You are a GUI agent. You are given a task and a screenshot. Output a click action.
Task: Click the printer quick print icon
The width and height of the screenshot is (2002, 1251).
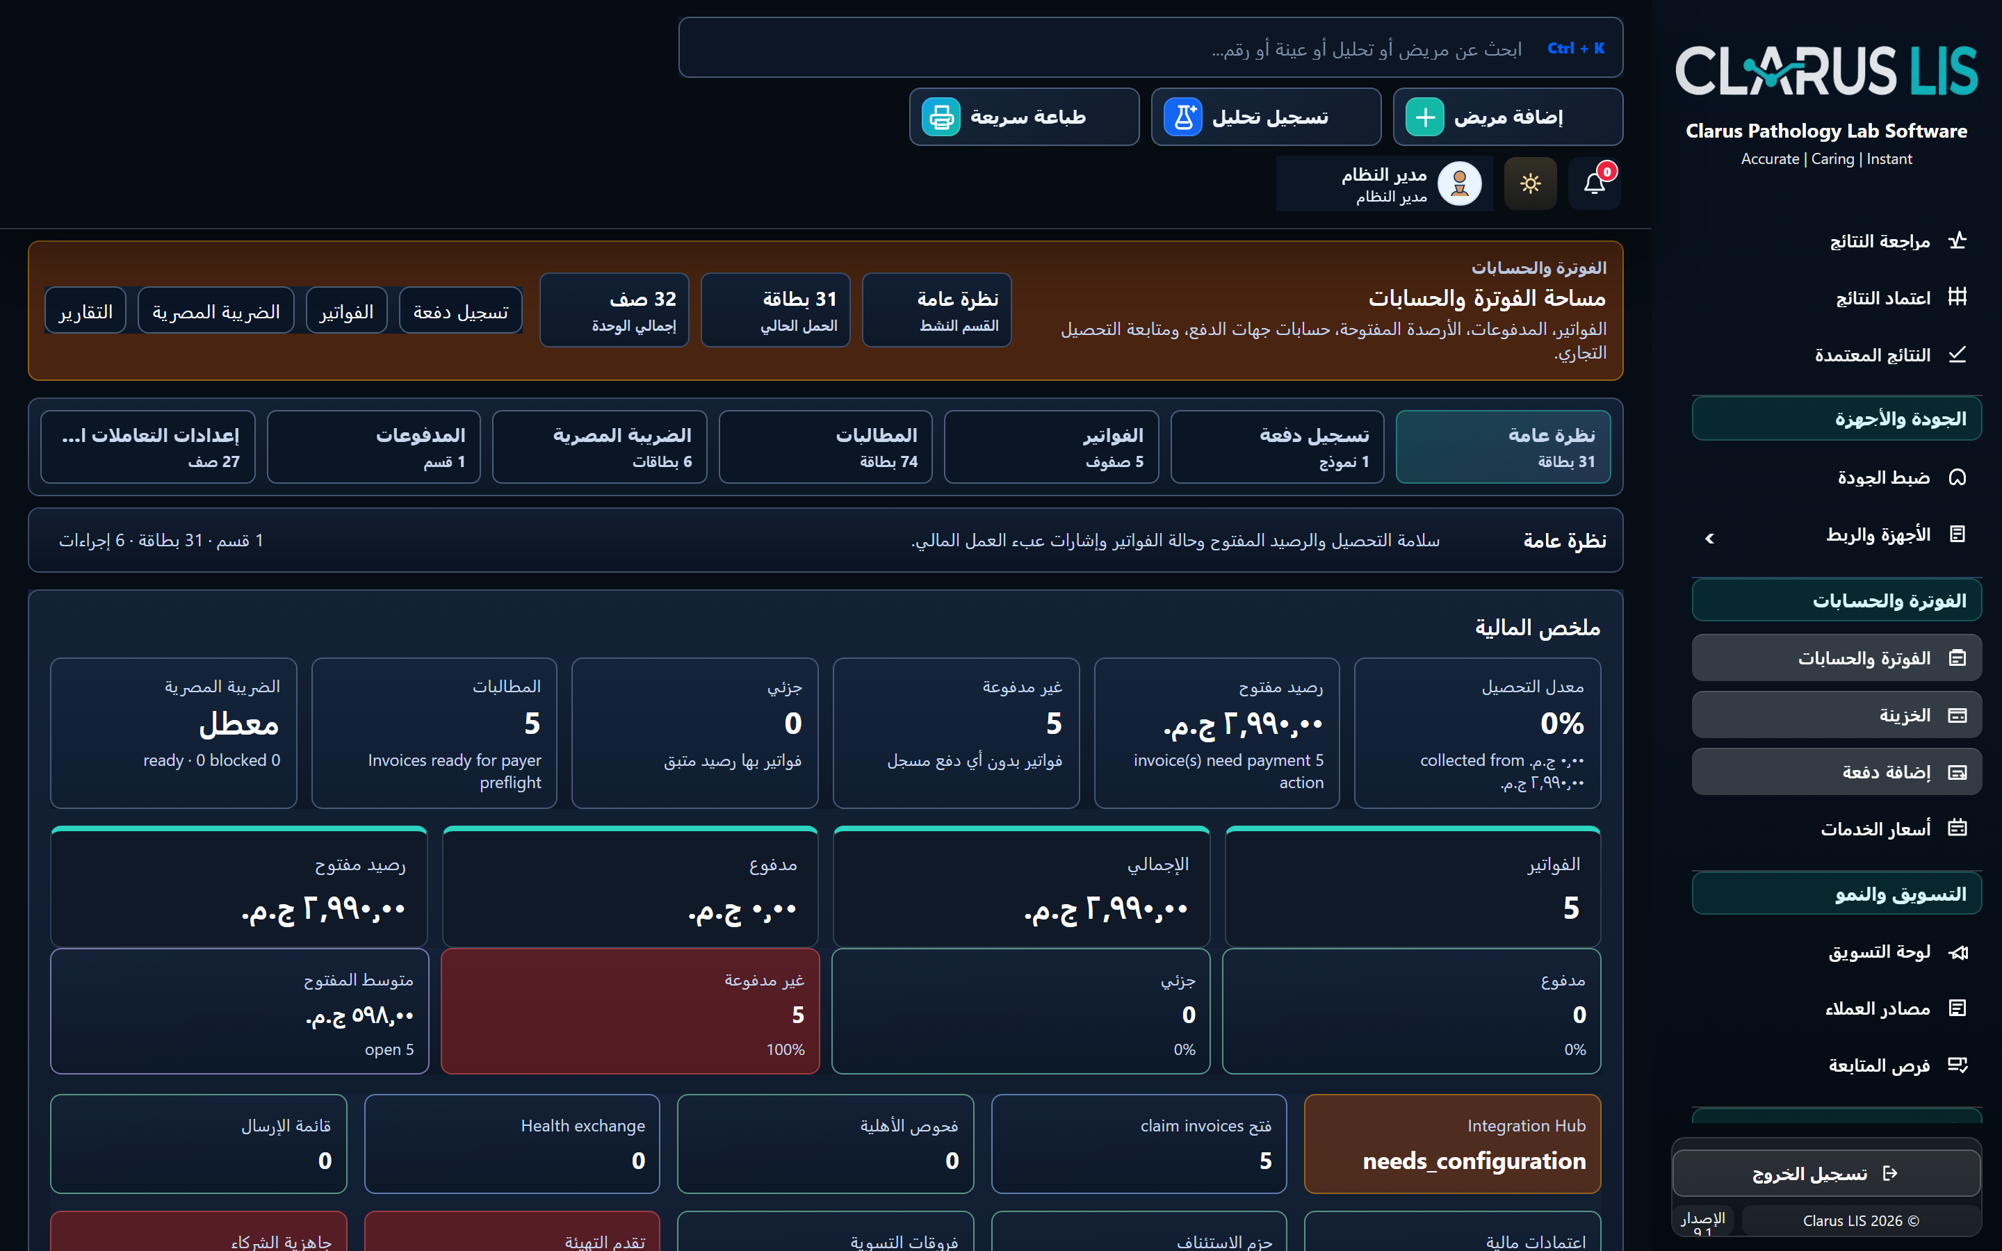(x=941, y=117)
